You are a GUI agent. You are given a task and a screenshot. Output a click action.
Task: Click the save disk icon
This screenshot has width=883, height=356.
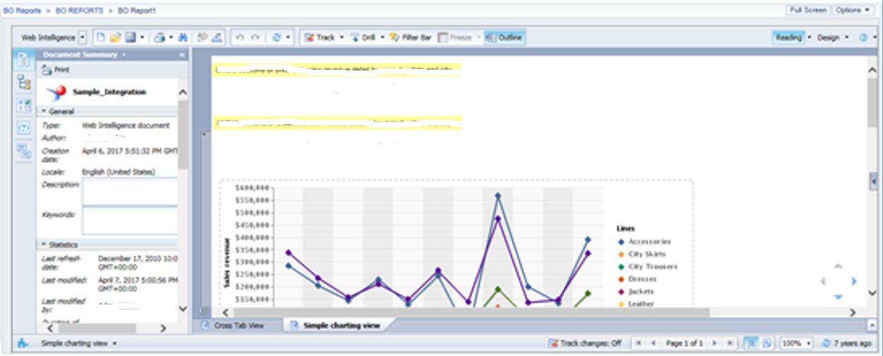131,37
